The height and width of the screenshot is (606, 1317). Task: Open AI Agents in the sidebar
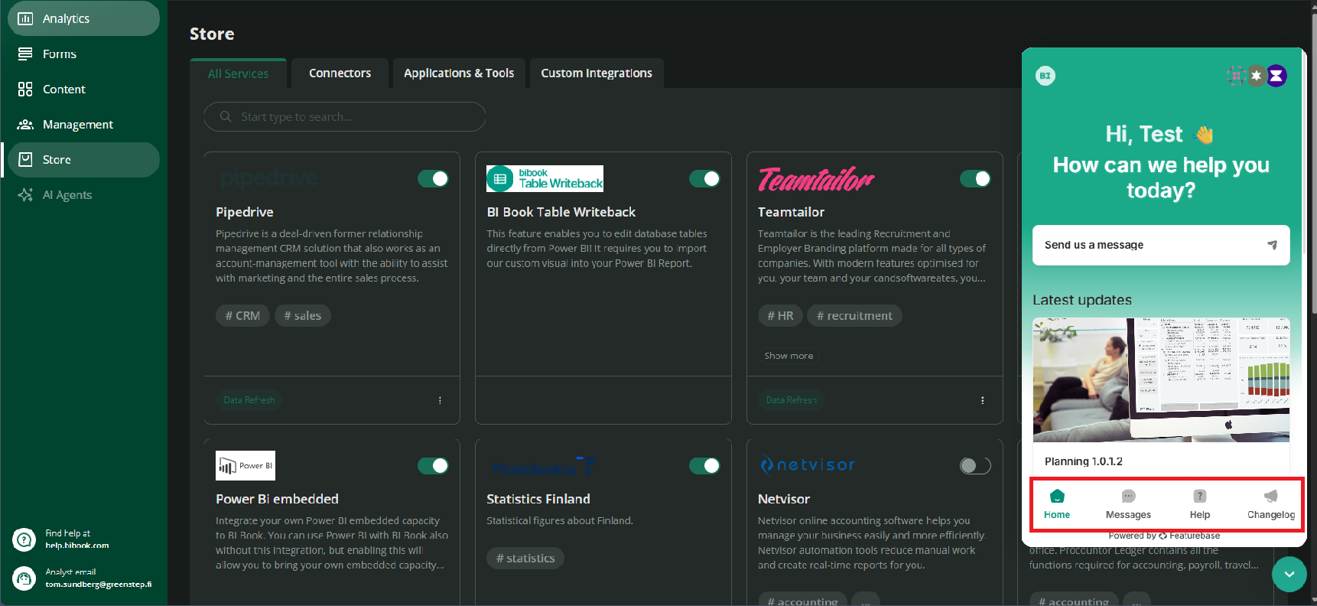tap(83, 194)
